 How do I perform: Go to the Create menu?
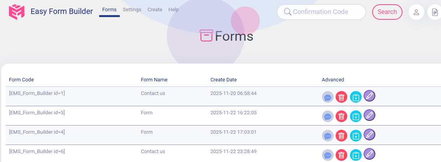click(x=155, y=10)
